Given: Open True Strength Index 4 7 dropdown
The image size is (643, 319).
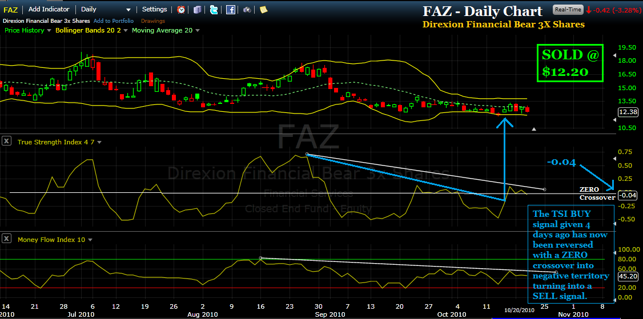Looking at the screenshot, I should [99, 142].
